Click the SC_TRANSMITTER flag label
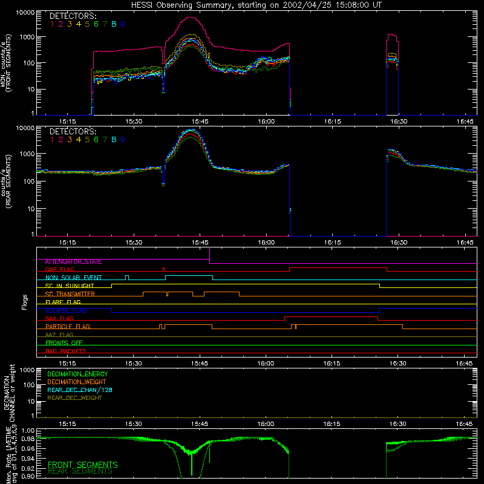 70,293
